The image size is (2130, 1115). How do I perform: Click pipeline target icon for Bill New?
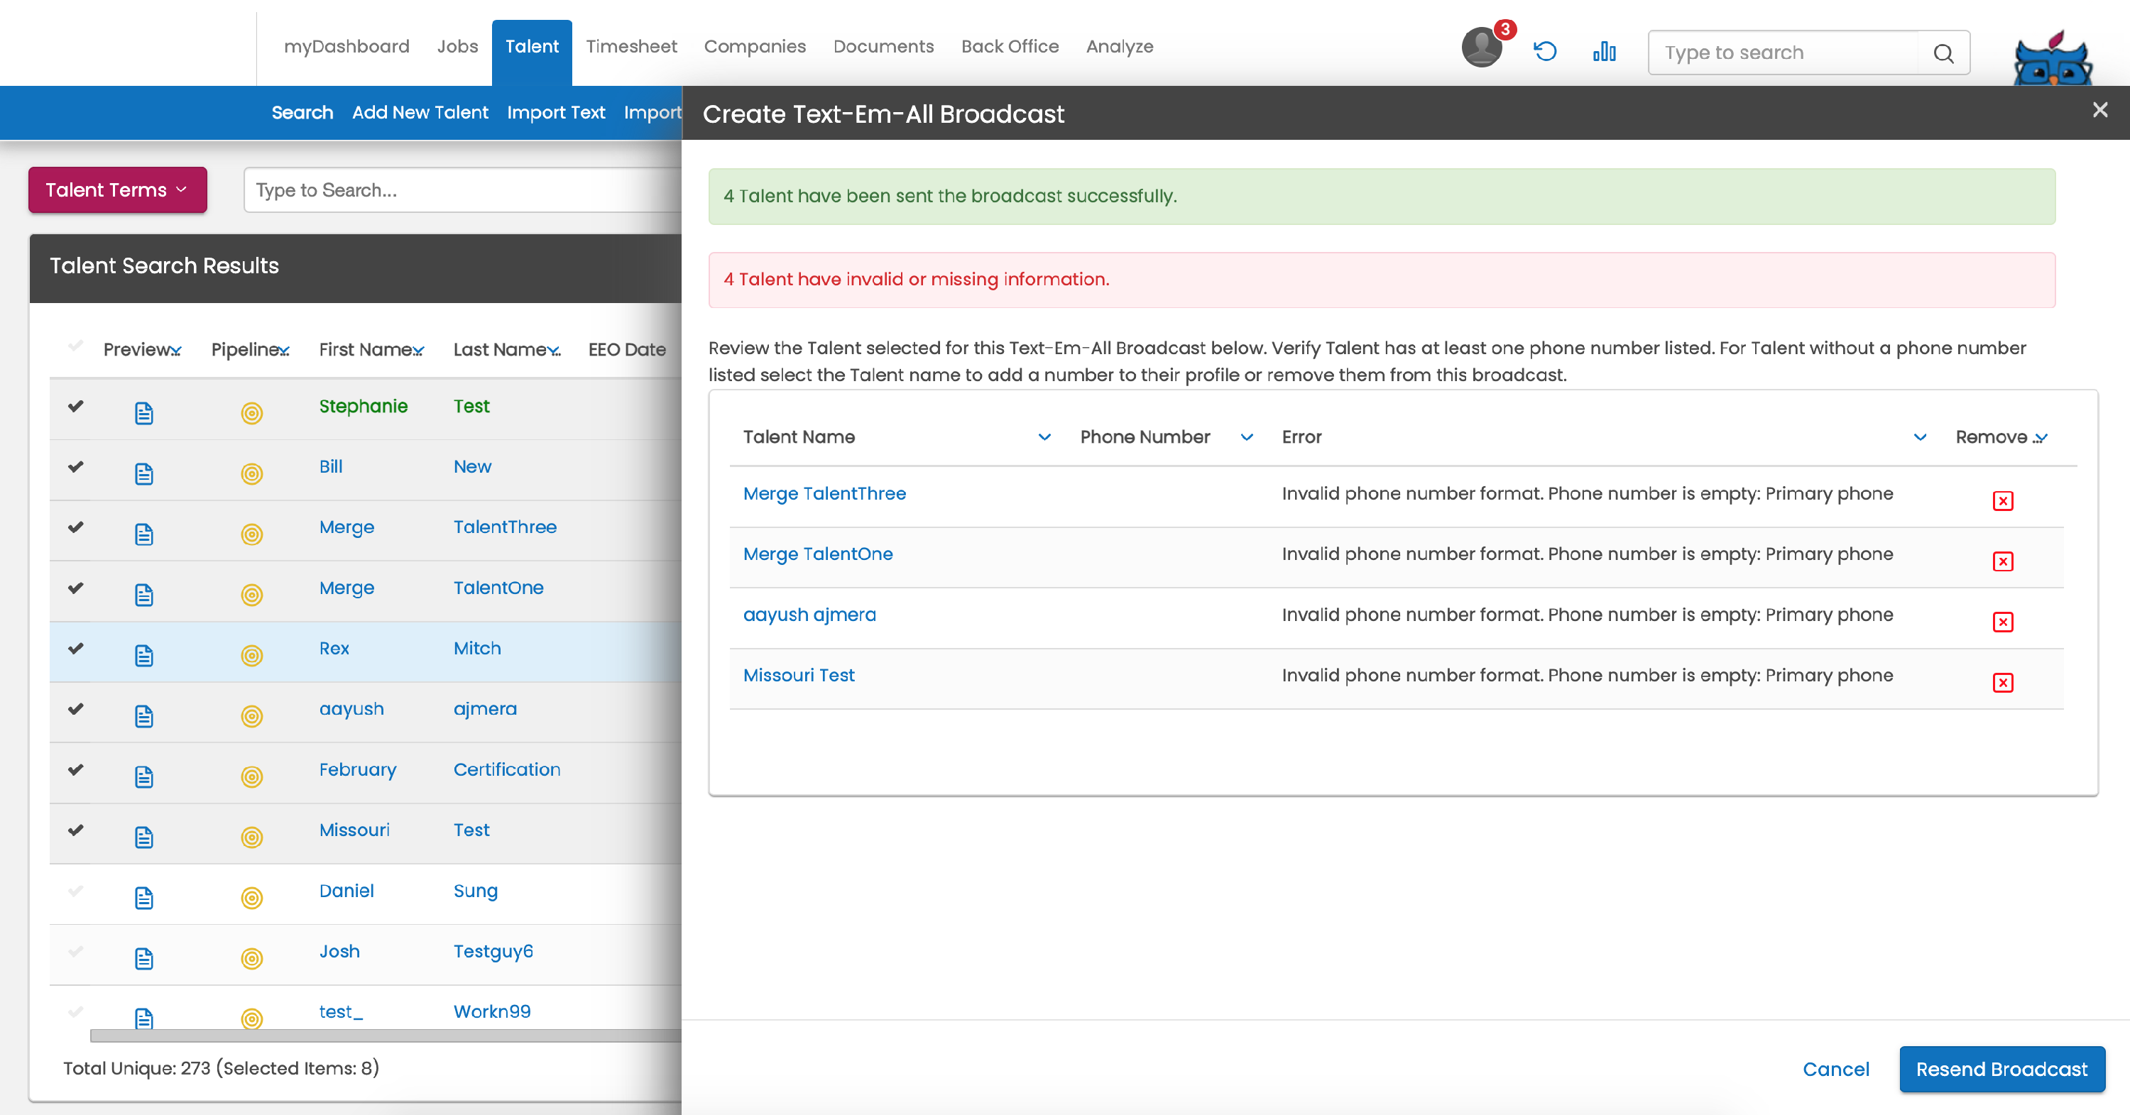click(x=251, y=473)
